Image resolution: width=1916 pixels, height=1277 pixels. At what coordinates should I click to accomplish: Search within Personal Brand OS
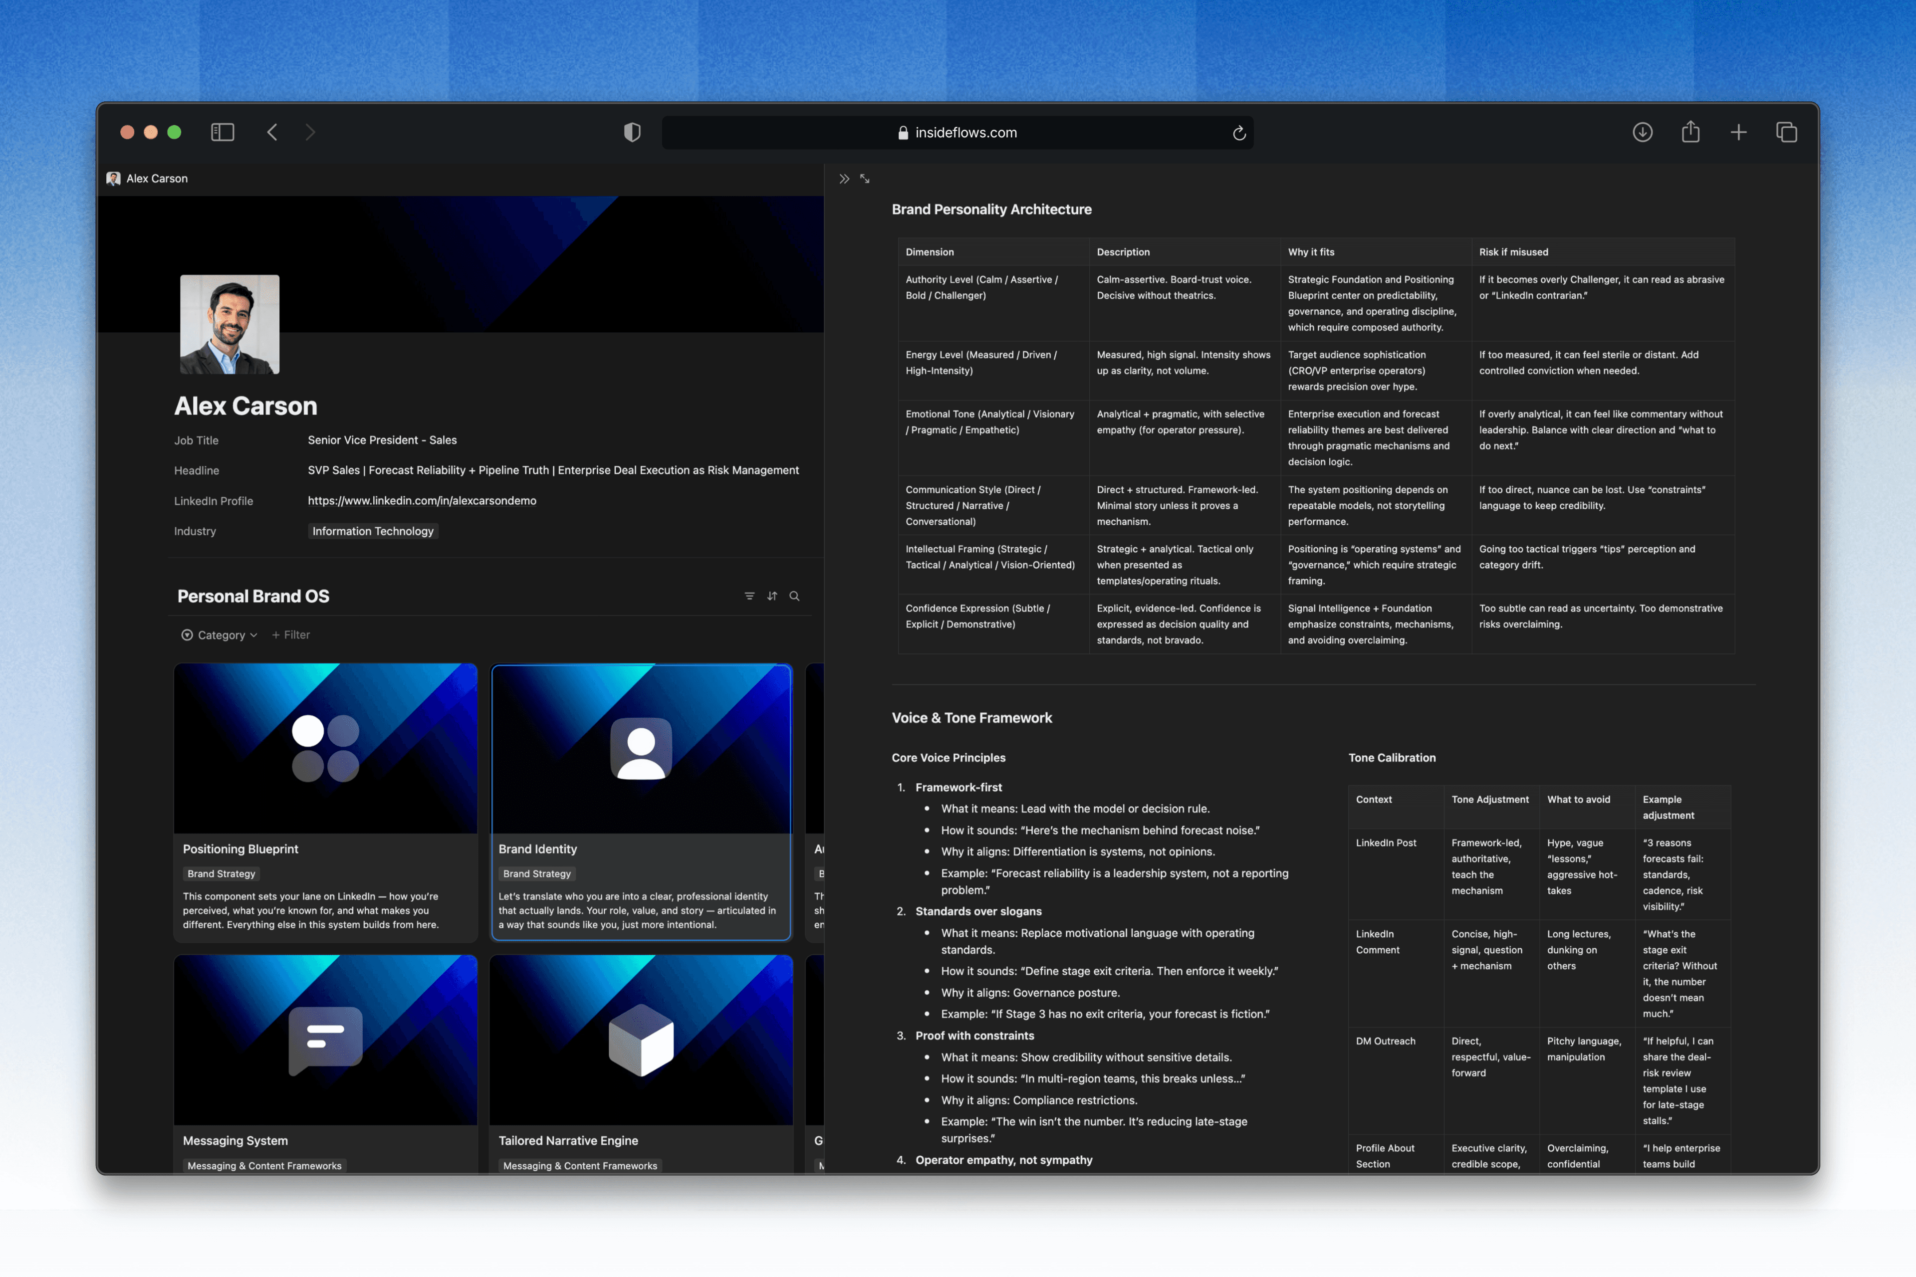pos(794,596)
